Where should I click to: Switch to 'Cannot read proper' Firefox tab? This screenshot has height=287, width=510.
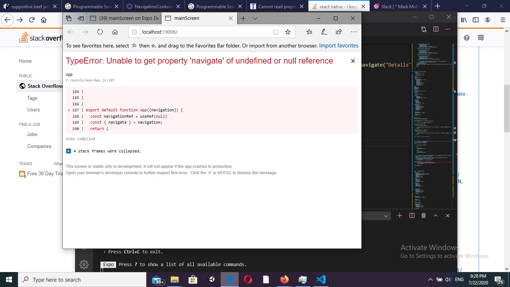click(277, 6)
